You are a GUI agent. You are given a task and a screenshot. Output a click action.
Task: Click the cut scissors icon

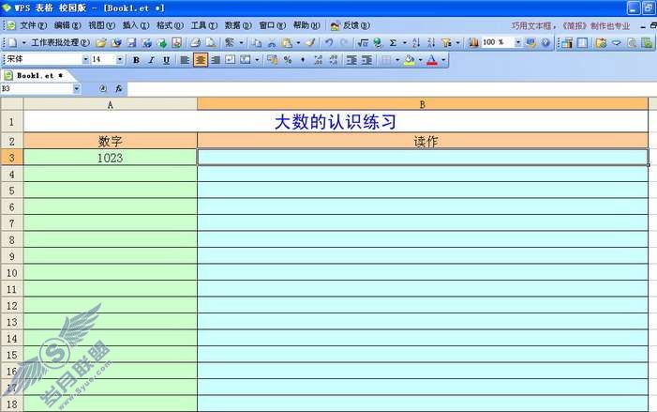click(272, 42)
